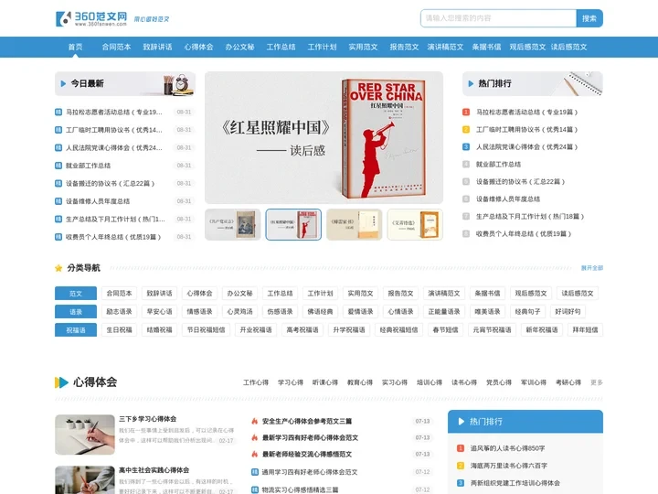Open the 工作总结 nav tab
The image size is (658, 494).
coord(281,47)
